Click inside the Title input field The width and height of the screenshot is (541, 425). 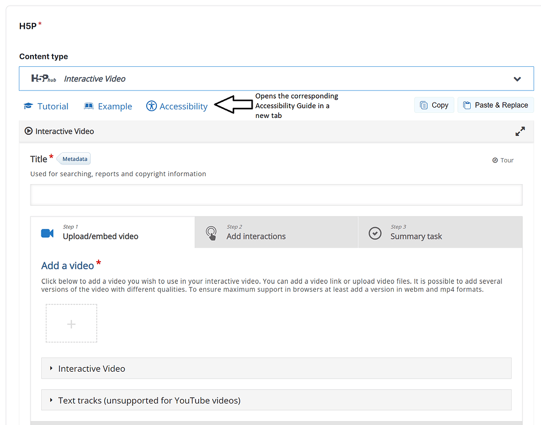[x=276, y=194]
